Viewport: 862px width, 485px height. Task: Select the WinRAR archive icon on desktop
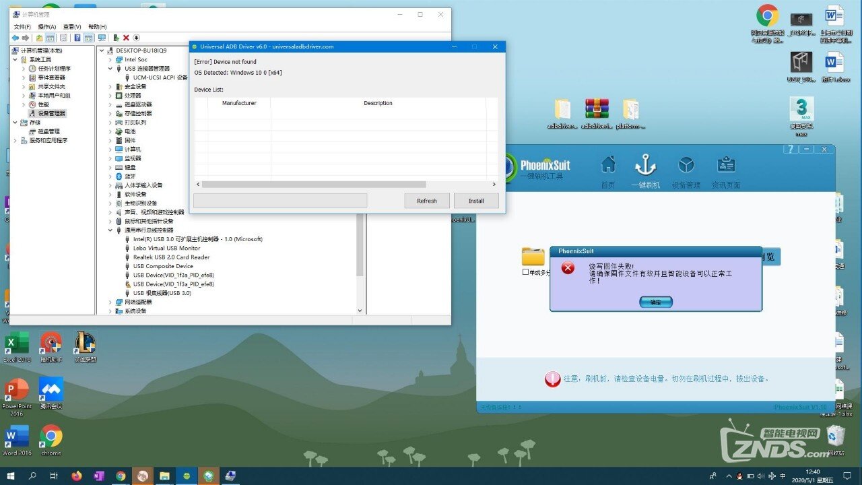click(597, 113)
